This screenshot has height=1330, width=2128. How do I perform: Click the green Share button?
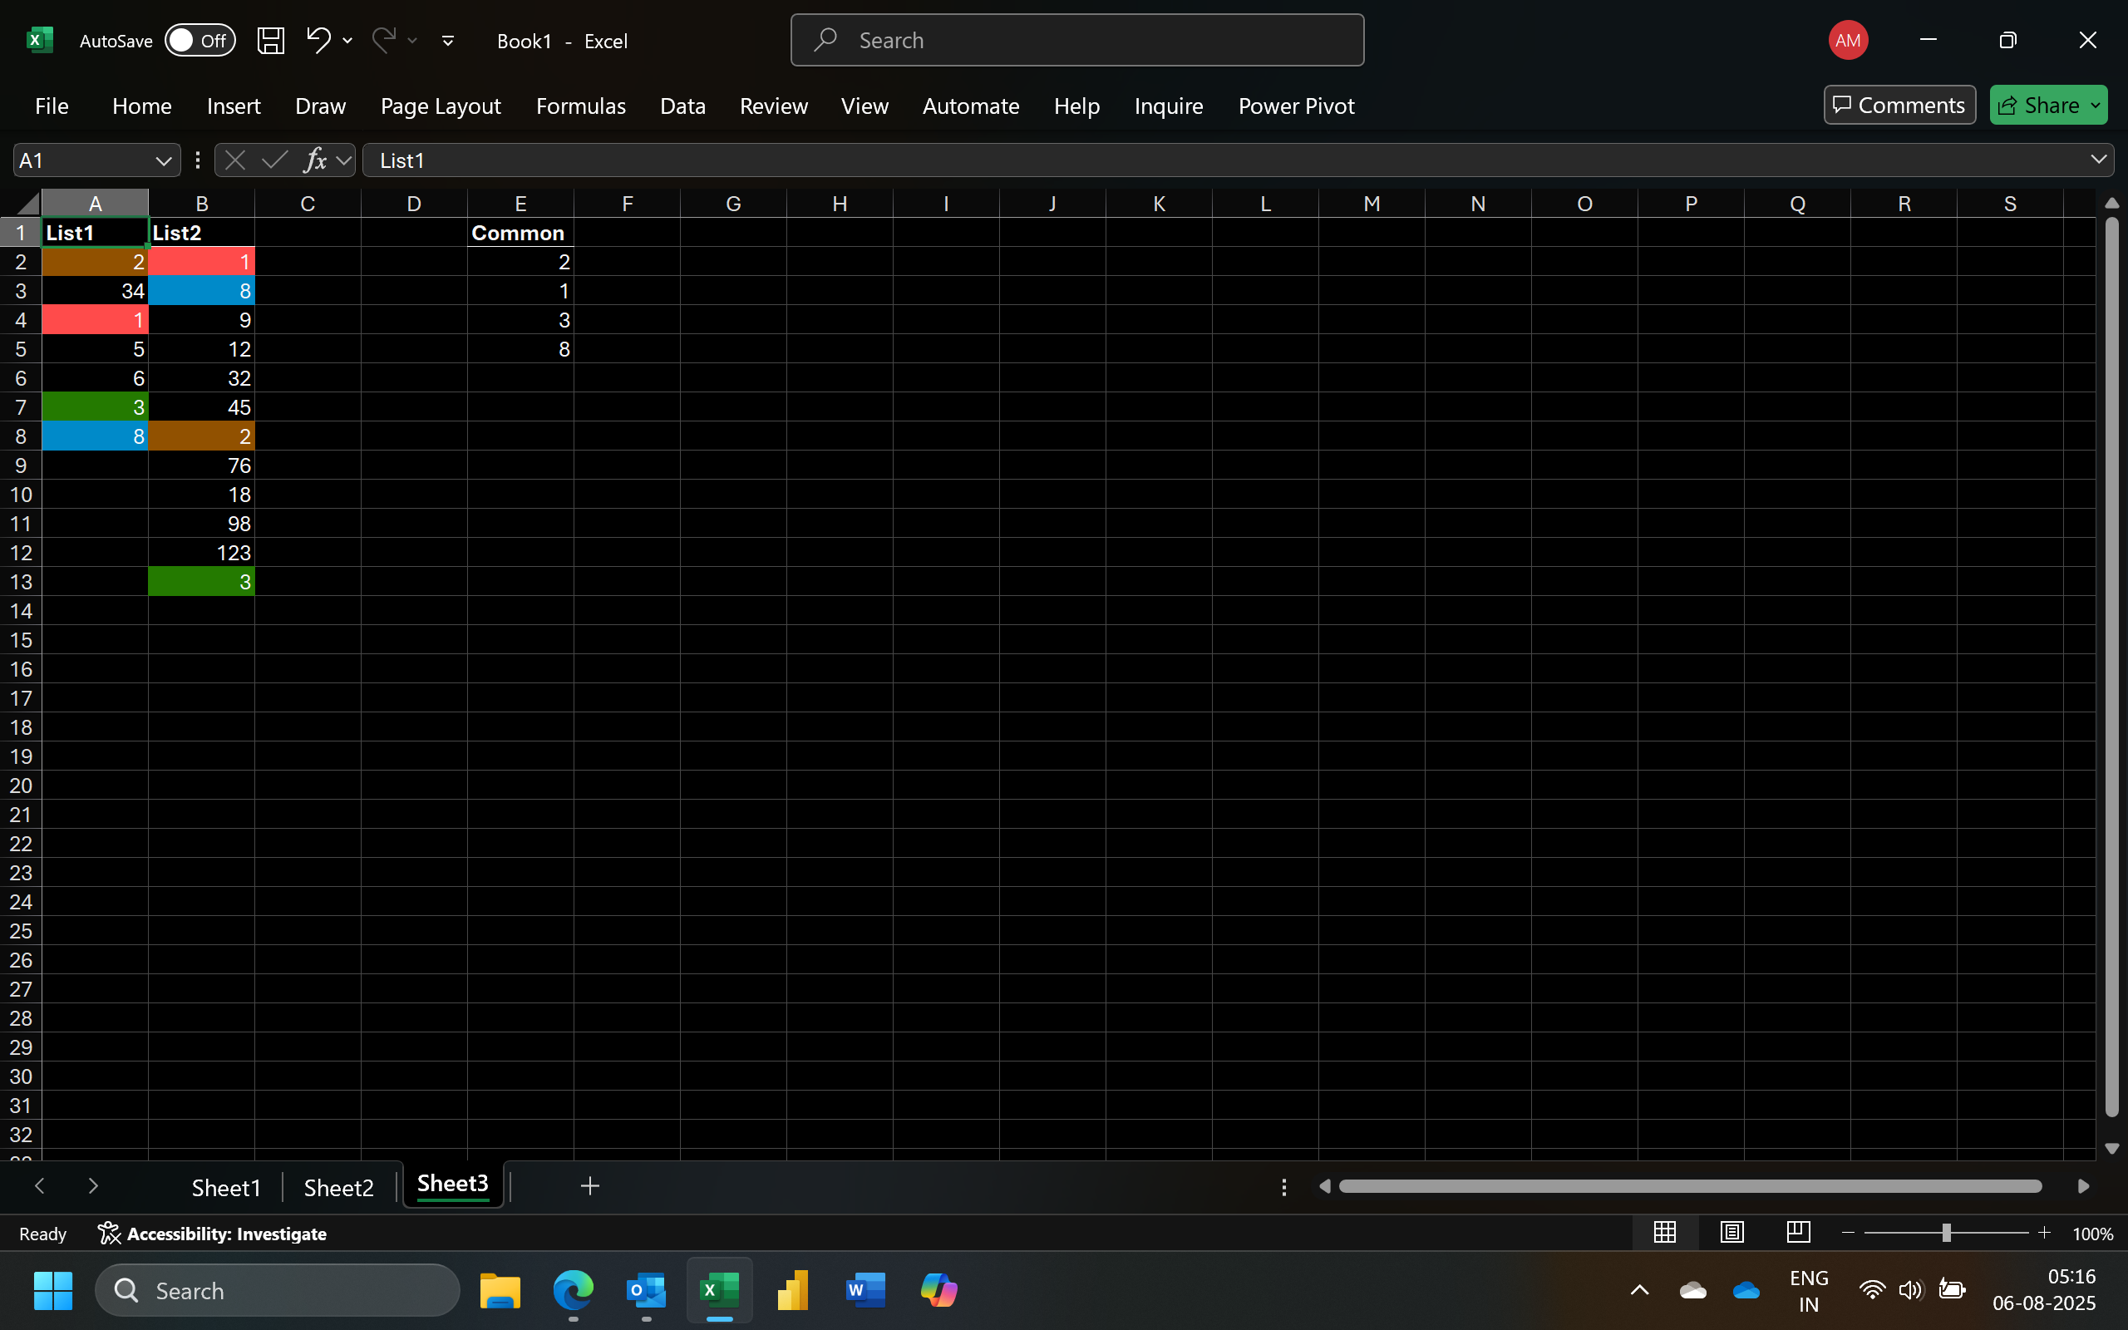(2037, 106)
